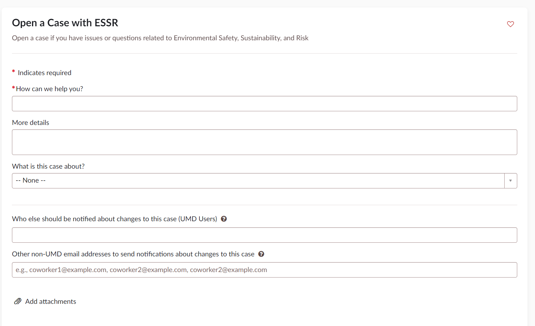This screenshot has width=535, height=326.
Task: Click the heart favorite icon
Action: coord(510,24)
